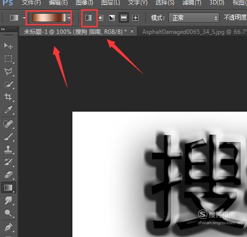Select the Gradient tool in toolbox
Image resolution: width=247 pixels, height=237 pixels.
[x=8, y=188]
